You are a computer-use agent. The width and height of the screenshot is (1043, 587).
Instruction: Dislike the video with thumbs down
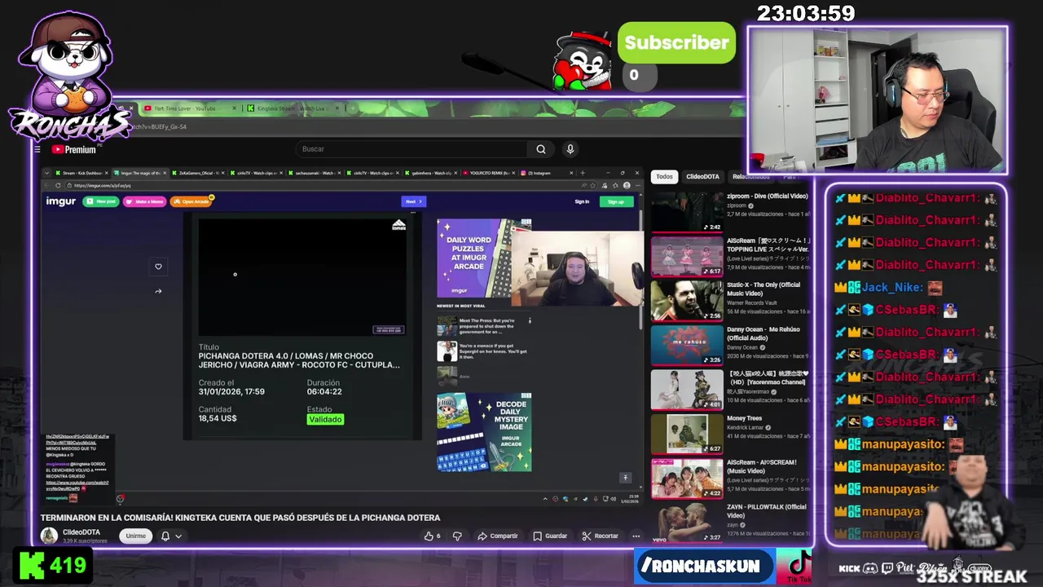click(457, 536)
